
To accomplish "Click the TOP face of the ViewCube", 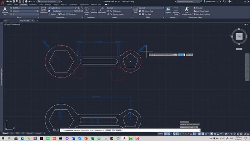I will (x=239, y=36).
